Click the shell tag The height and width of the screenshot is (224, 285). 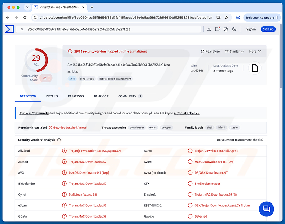(x=72, y=79)
